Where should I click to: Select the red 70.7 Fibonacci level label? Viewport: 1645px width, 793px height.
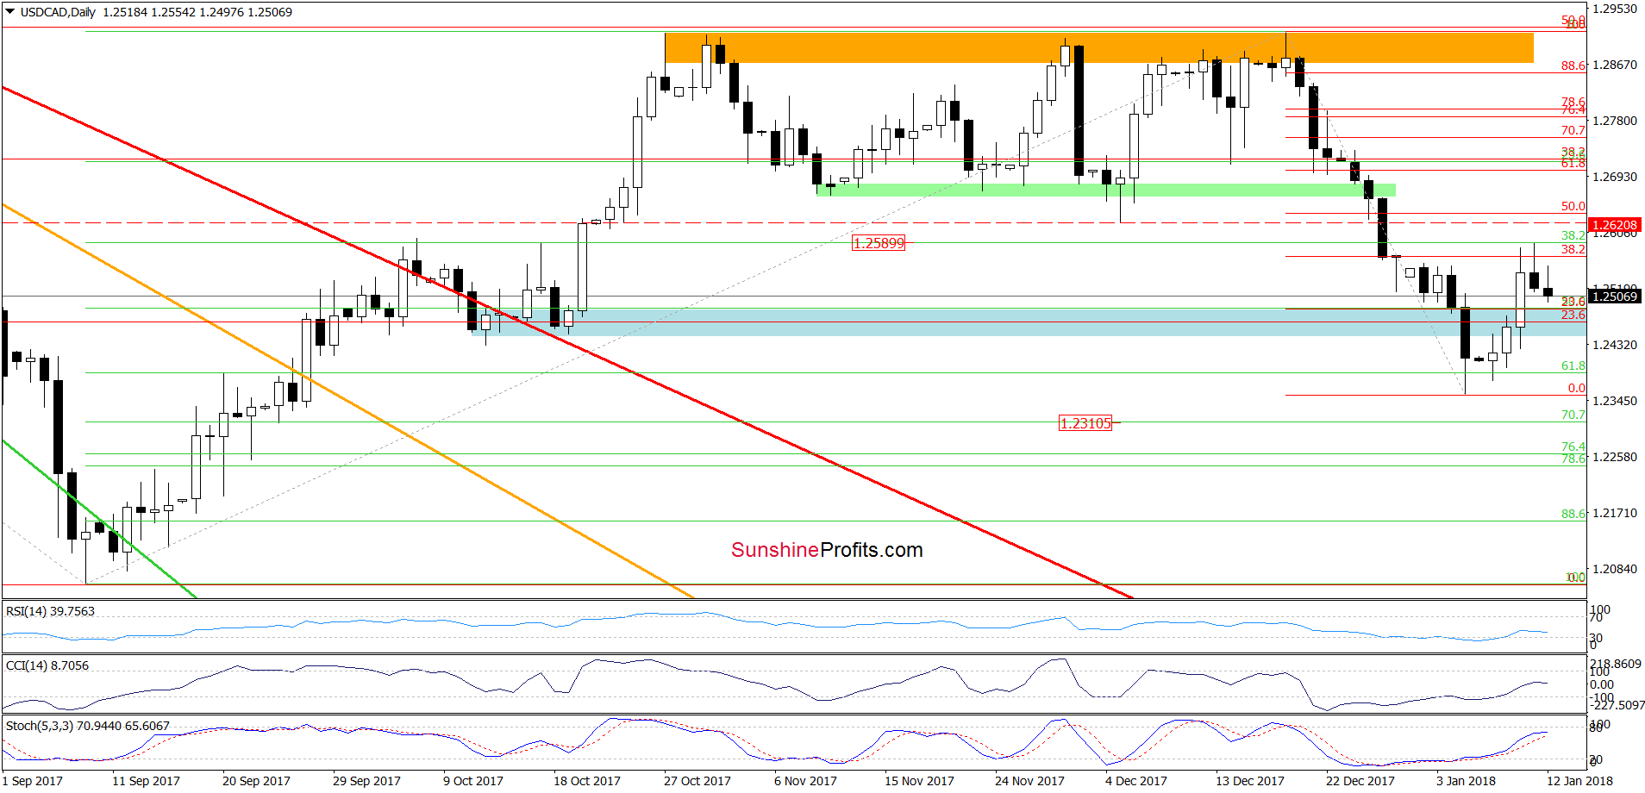(x=1573, y=130)
